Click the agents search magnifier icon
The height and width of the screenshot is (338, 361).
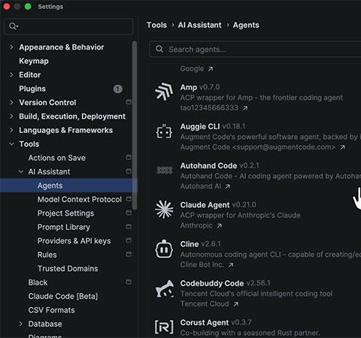click(159, 49)
